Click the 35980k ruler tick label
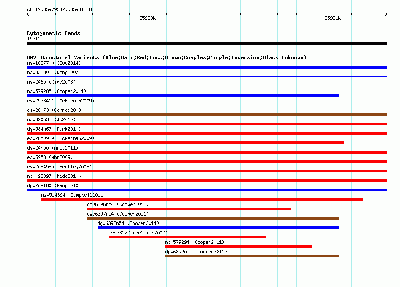400x287 pixels. pos(147,18)
